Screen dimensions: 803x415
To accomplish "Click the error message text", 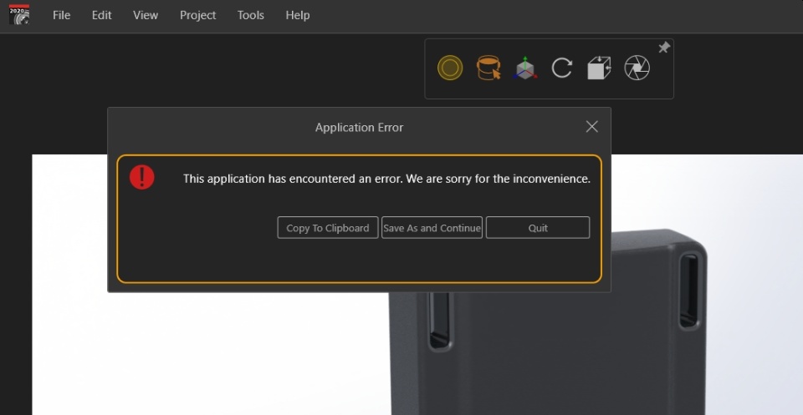I will [x=386, y=179].
